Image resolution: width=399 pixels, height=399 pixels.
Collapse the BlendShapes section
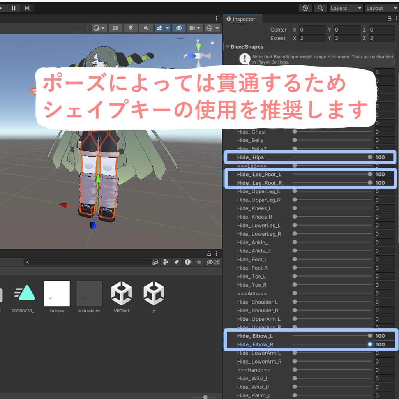coord(228,47)
